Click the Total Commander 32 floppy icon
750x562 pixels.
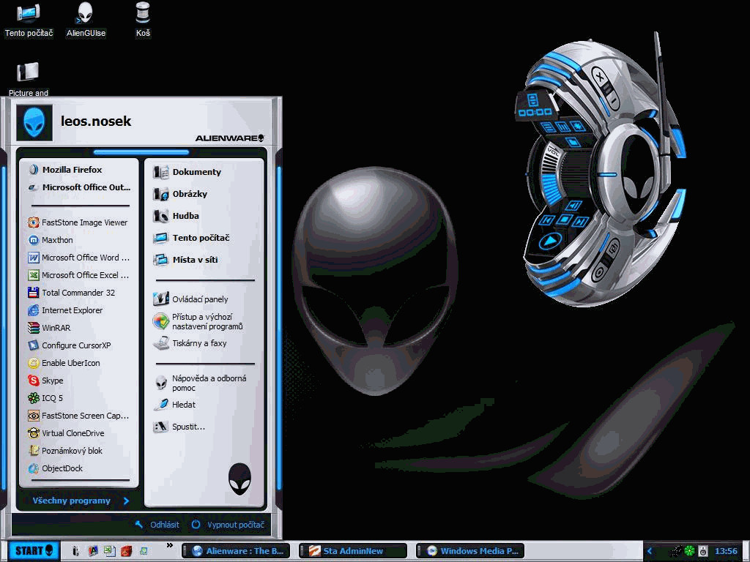click(x=33, y=293)
